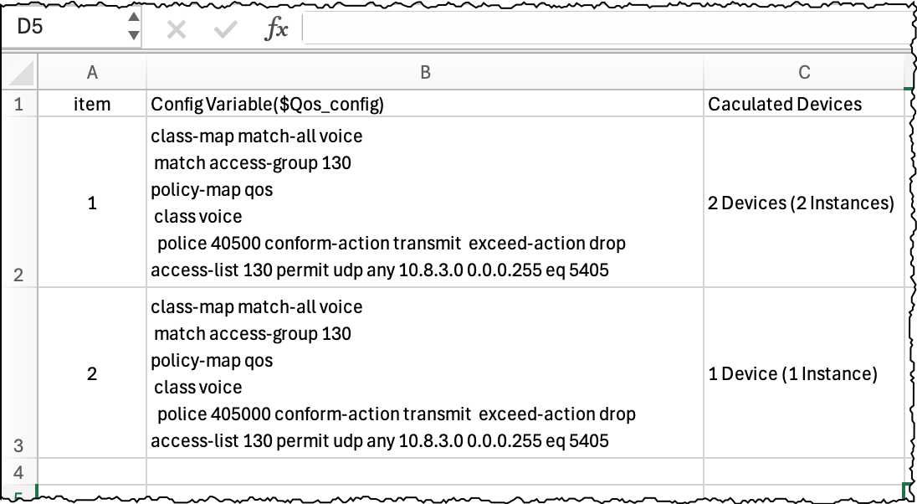The image size is (917, 504).
Task: Click the Cancel (X) icon beside formula bar
Action: (x=176, y=28)
